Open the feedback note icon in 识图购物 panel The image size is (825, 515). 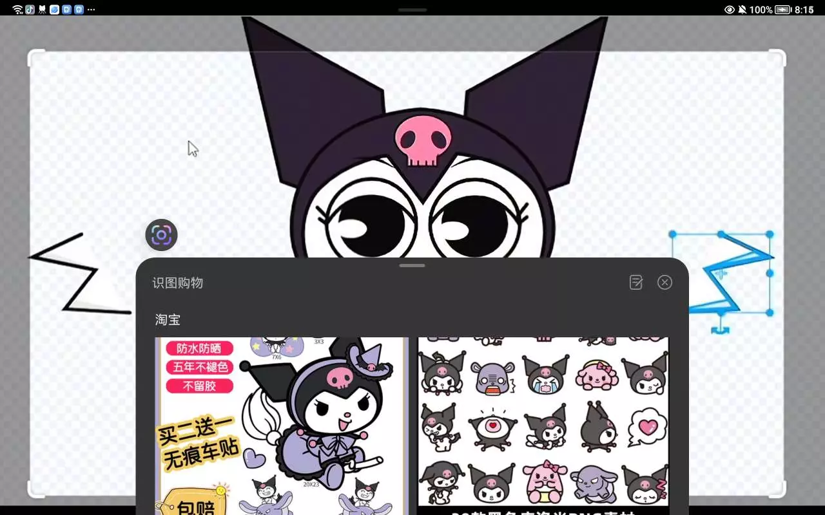coord(636,283)
